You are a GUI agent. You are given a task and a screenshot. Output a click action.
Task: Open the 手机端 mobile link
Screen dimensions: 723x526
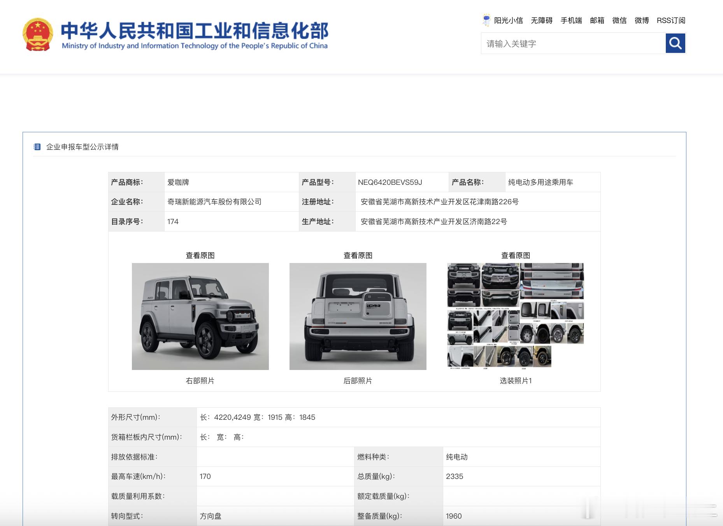point(571,21)
